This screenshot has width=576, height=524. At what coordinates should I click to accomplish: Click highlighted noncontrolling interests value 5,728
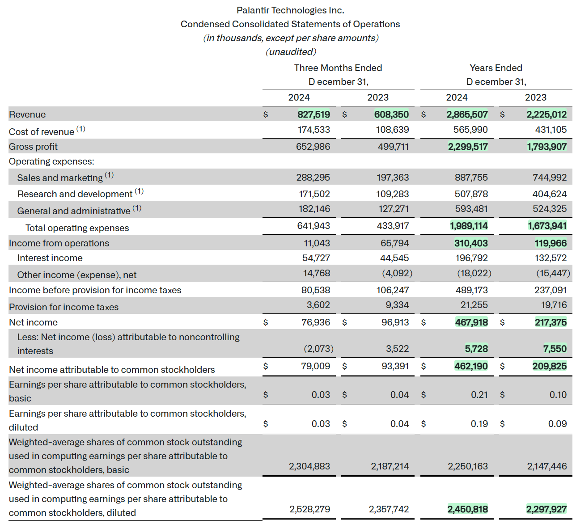(x=477, y=349)
